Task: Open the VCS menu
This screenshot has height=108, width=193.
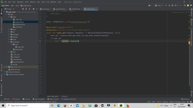Action: [x=48, y=2]
